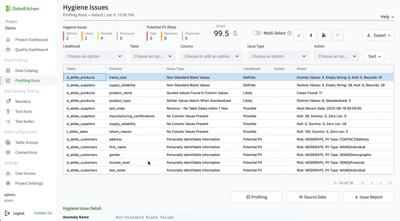The width and height of the screenshot is (400, 221).
Task: Click the Multi-Select help question icon
Action: (289, 33)
